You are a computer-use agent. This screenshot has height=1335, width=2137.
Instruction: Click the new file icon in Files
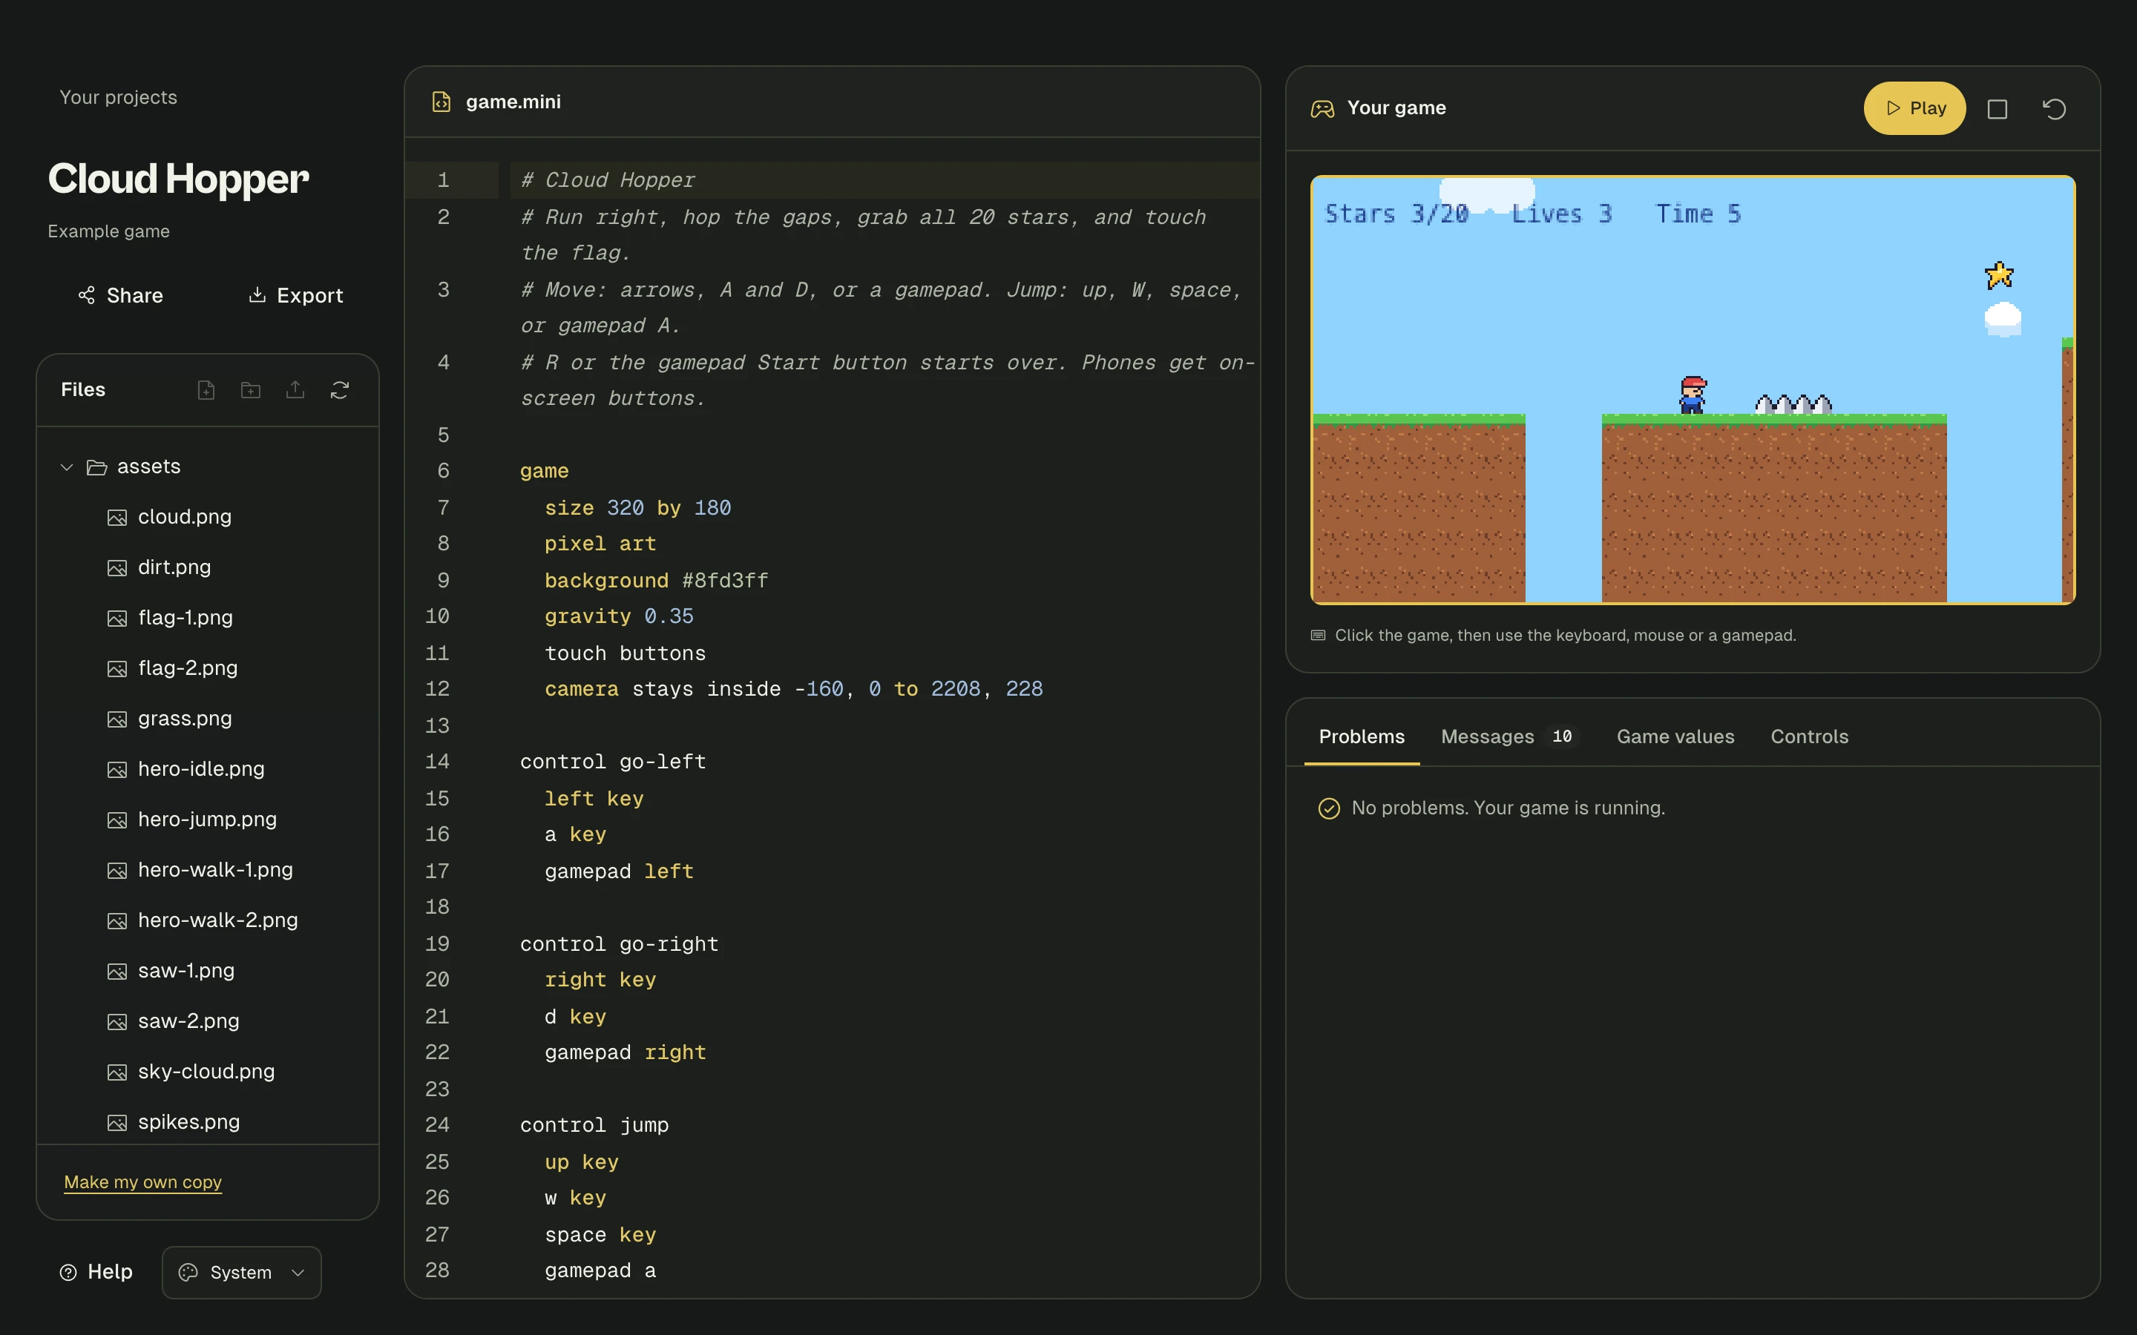206,389
